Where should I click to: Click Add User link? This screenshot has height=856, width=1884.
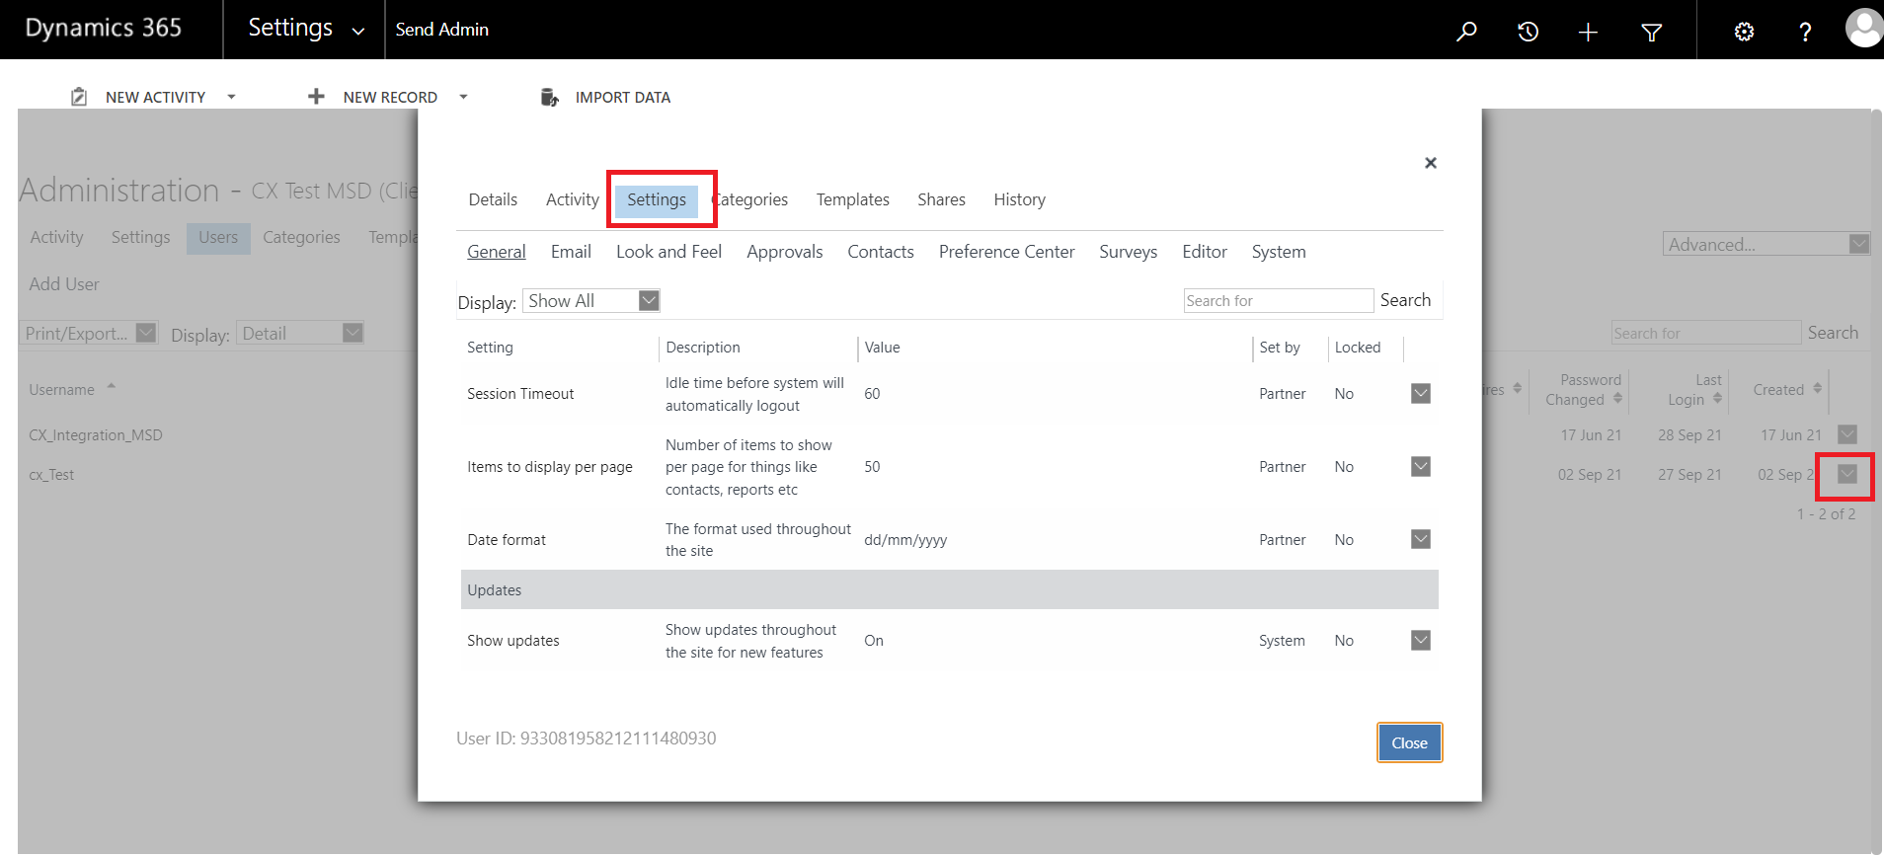[x=64, y=284]
